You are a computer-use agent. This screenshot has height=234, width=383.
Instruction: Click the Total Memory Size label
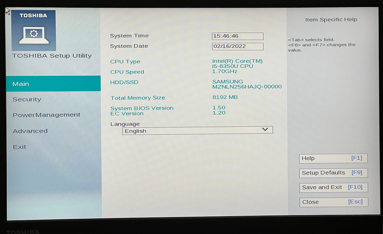click(x=138, y=98)
